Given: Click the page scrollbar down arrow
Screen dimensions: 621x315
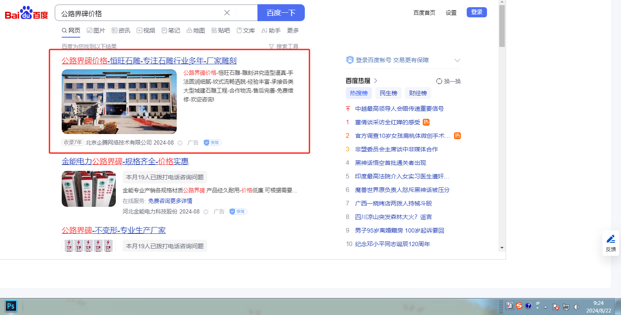Looking at the screenshot, I should click(x=502, y=248).
